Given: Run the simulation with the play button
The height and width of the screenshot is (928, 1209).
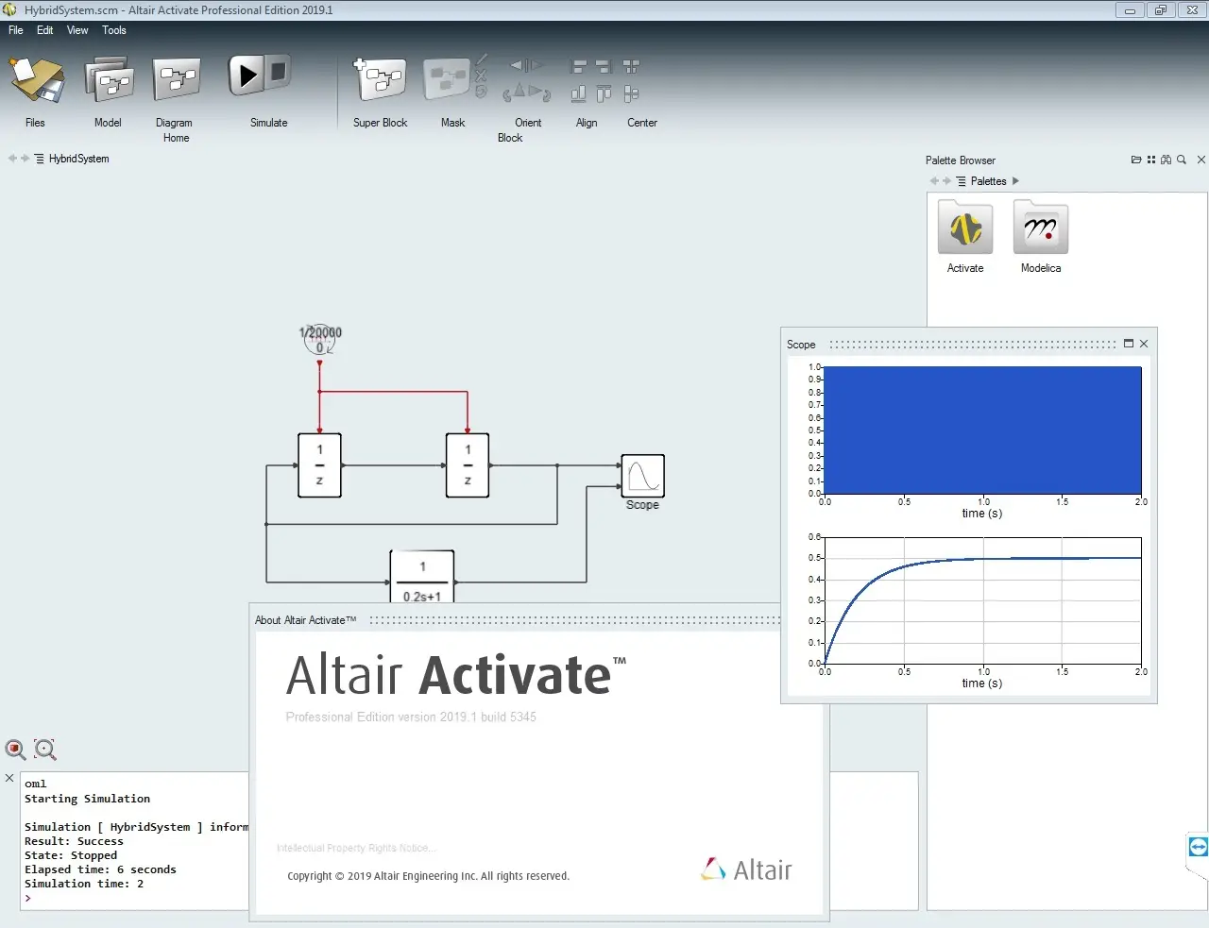Looking at the screenshot, I should click(x=247, y=75).
